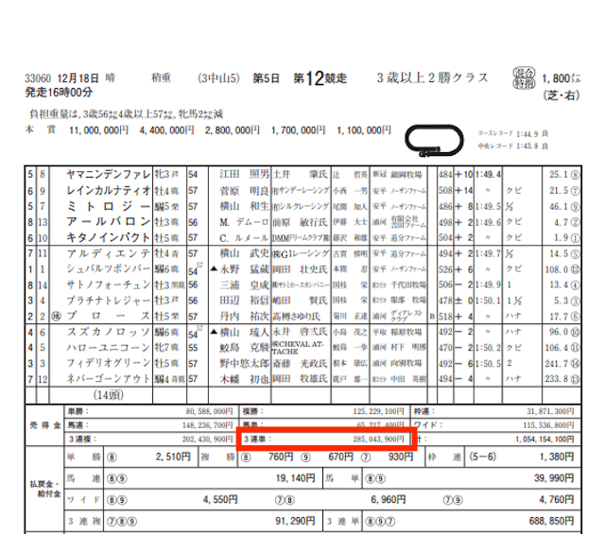
Task: Click the date text 12月18日
Action: coord(78,78)
